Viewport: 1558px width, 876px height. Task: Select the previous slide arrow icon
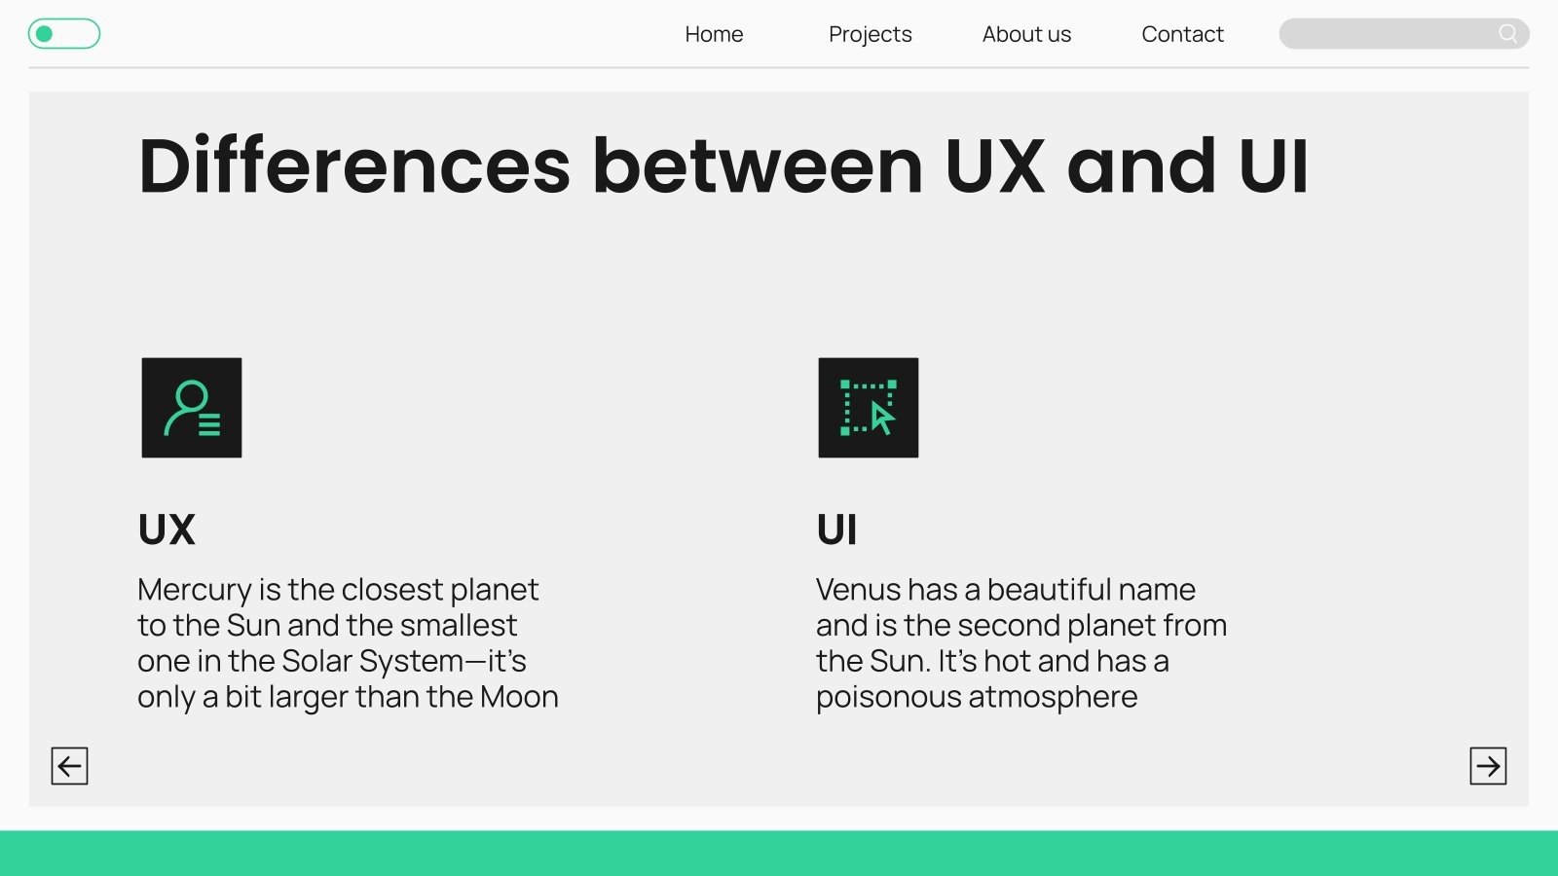click(69, 767)
